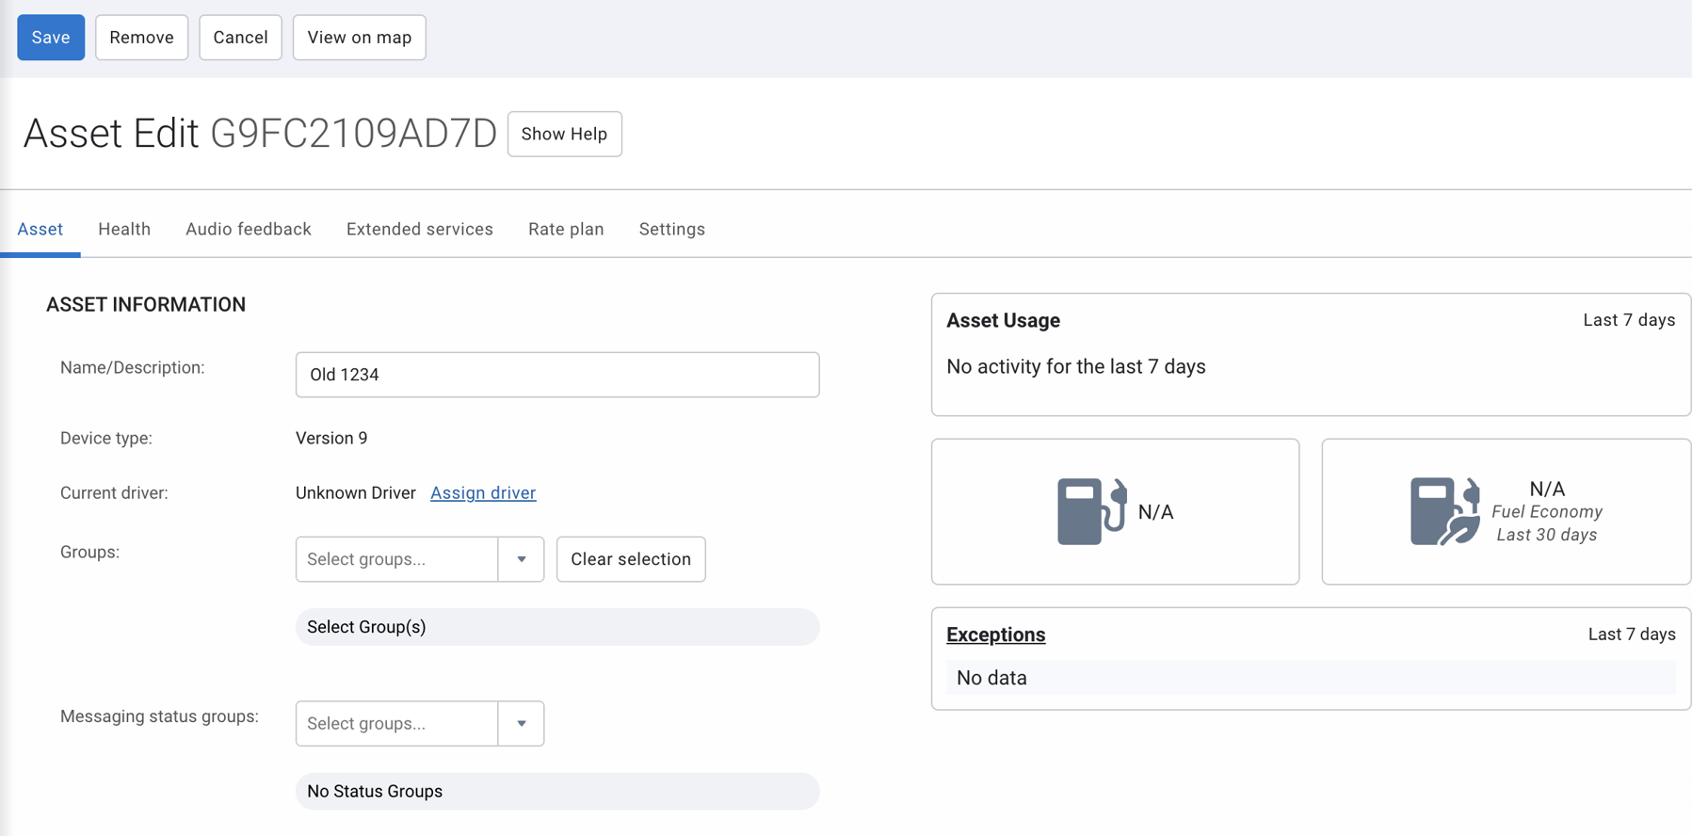Click the 'Fuel Economy' label
Screen dimensions: 1692x836
[1547, 511]
